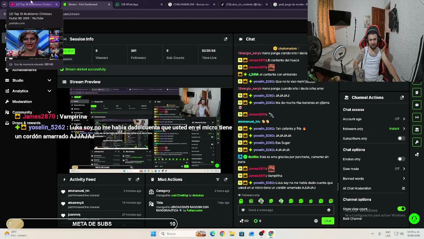The image size is (424, 239).
Task: Switch to the WhatsApp tab
Action: pos(139,4)
